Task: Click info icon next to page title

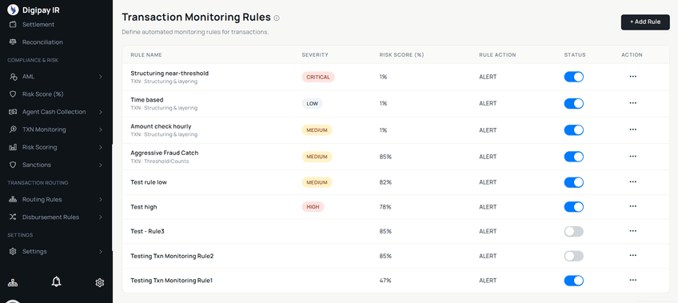Action: 277,18
